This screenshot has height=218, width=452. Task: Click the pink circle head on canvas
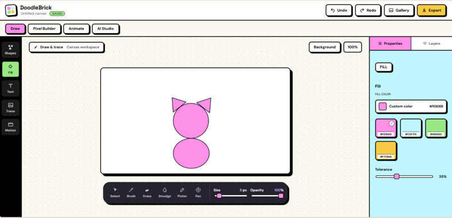pyautogui.click(x=191, y=120)
